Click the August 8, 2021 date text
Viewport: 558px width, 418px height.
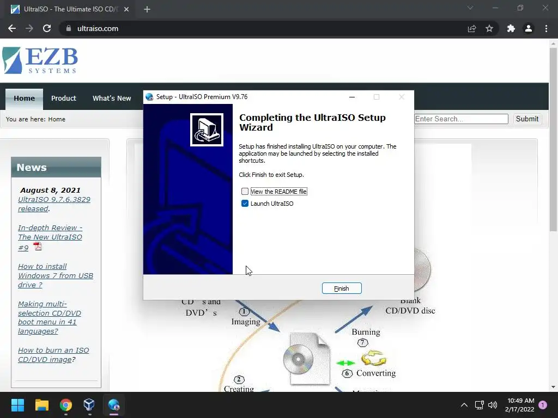point(50,190)
